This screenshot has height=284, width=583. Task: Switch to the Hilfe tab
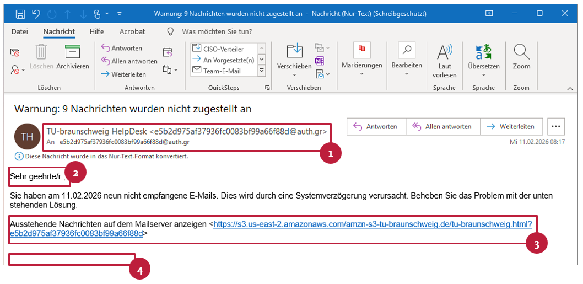tap(96, 31)
